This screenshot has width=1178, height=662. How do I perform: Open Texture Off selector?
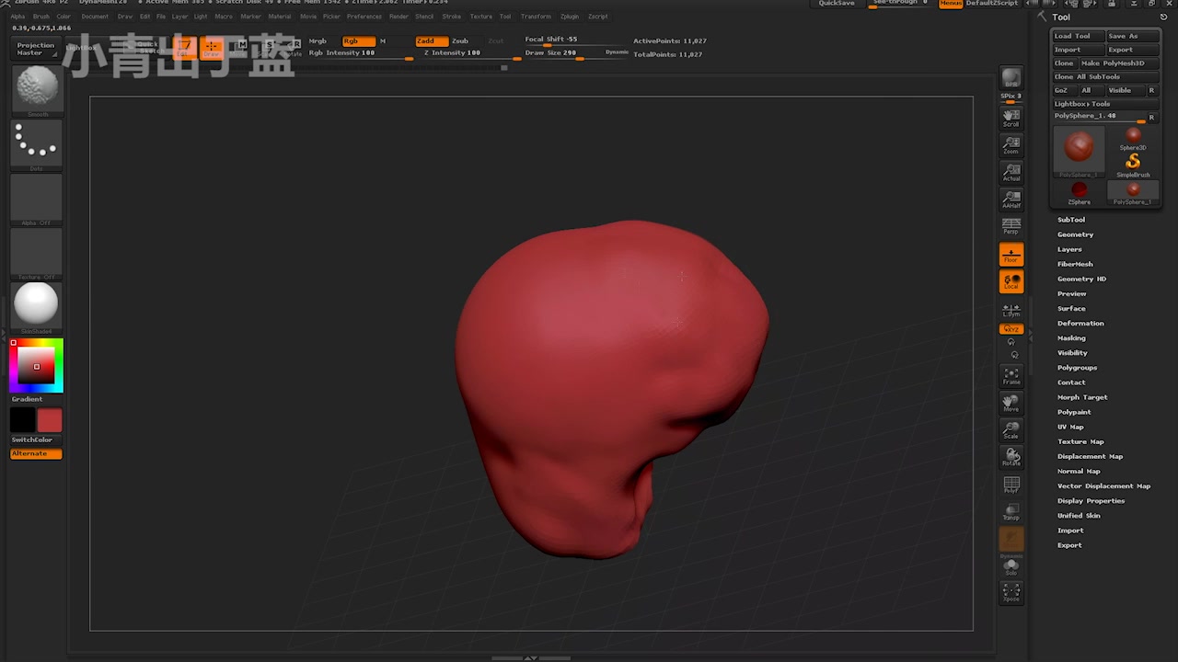coord(37,254)
